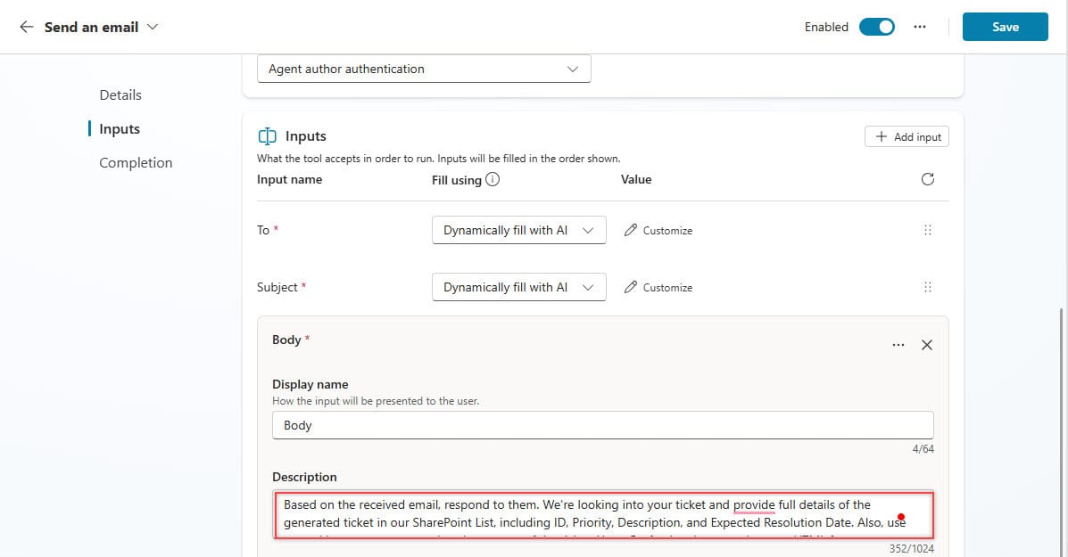Save the tool configuration
This screenshot has width=1068, height=557.
(x=1005, y=27)
